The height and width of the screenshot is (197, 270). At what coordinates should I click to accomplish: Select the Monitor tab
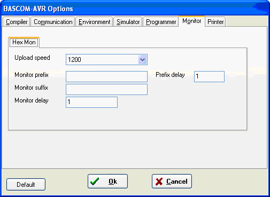tap(192, 21)
